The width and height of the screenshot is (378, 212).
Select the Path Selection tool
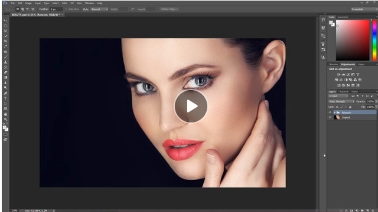(5, 104)
